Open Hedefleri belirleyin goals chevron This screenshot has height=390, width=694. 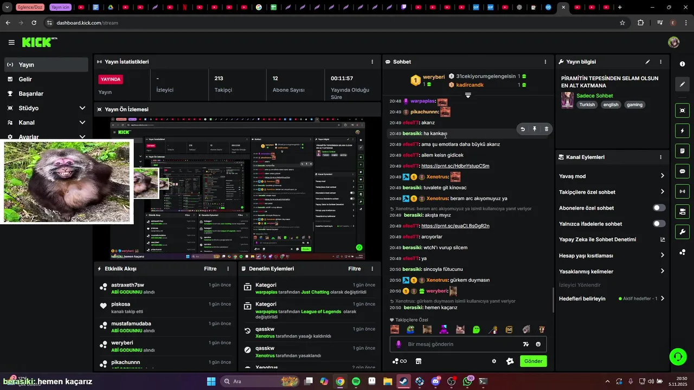coord(662,298)
